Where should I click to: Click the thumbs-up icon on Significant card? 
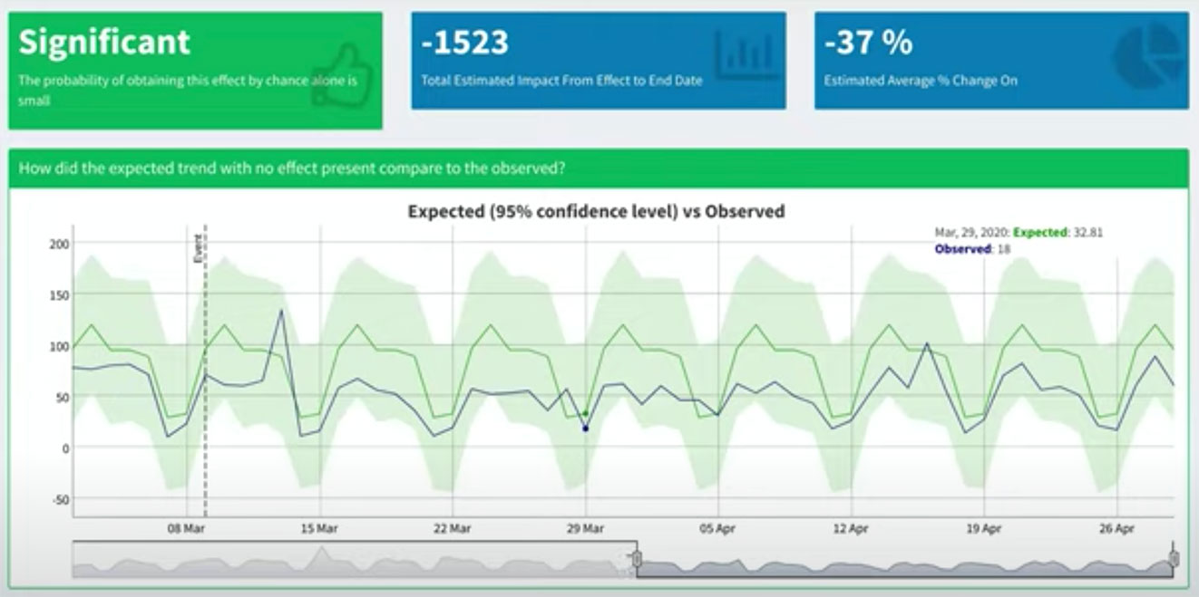(x=342, y=74)
